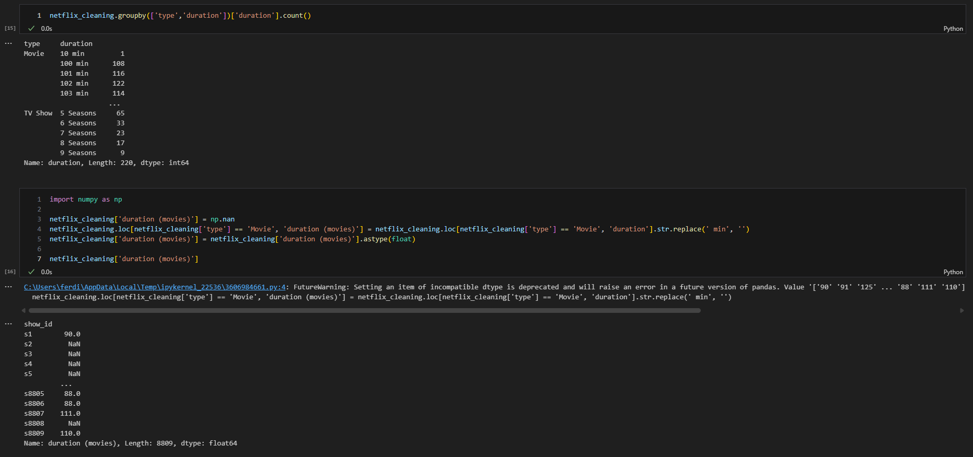The height and width of the screenshot is (457, 973).
Task: Open more actions for the FutureWarning output
Action: coord(8,287)
